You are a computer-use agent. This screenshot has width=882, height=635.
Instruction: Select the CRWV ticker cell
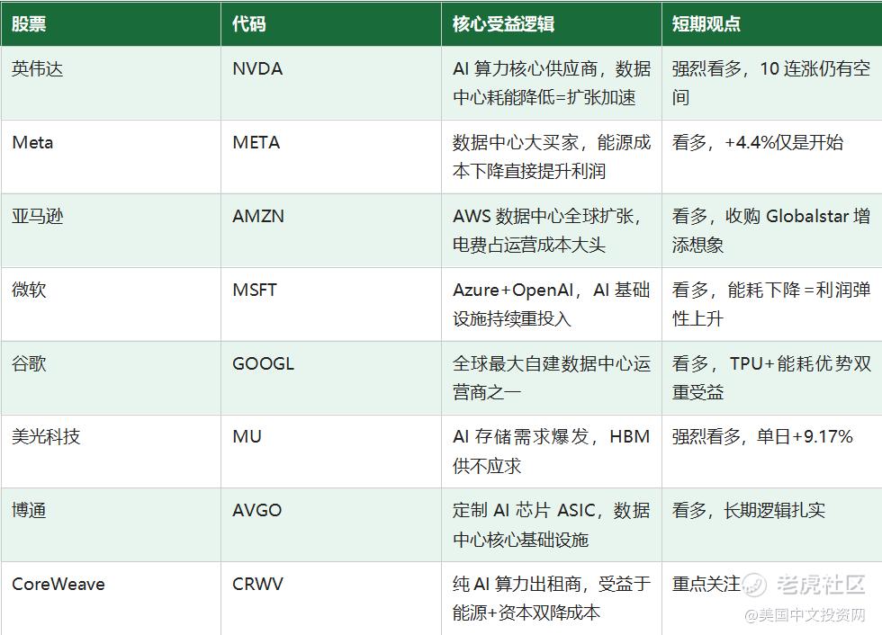point(331,598)
